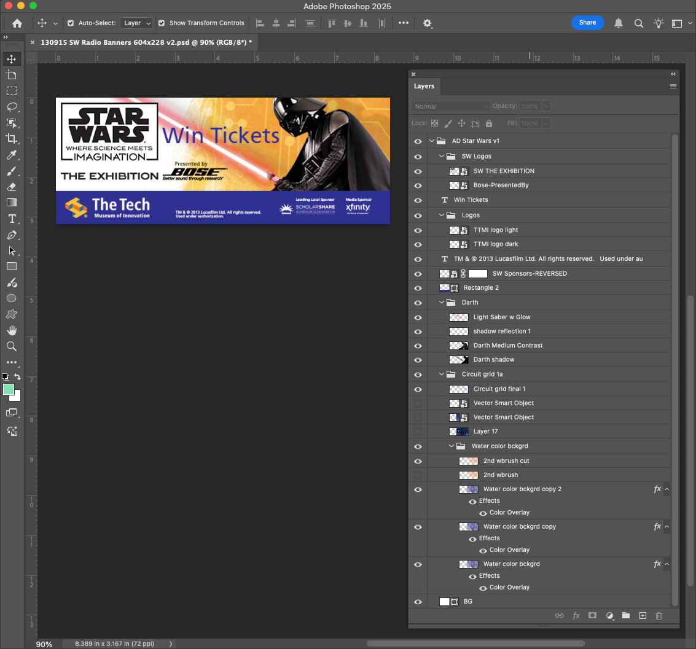Hide the BG layer
Screen dimensions: 696x649
pyautogui.click(x=418, y=602)
